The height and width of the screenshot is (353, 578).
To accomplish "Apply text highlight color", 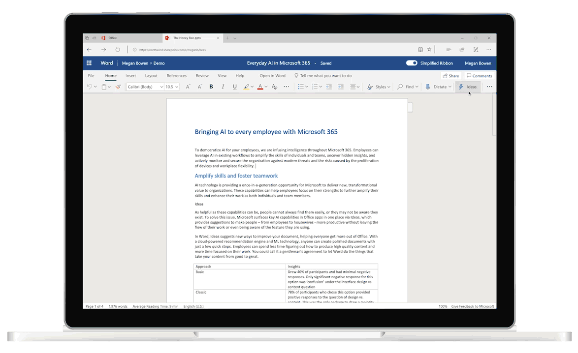I will coord(246,87).
